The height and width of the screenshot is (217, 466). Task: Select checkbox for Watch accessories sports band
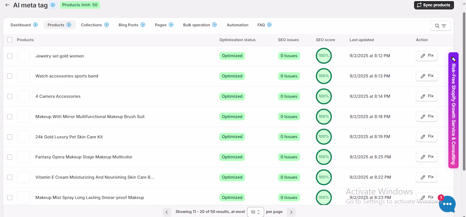(x=10, y=76)
